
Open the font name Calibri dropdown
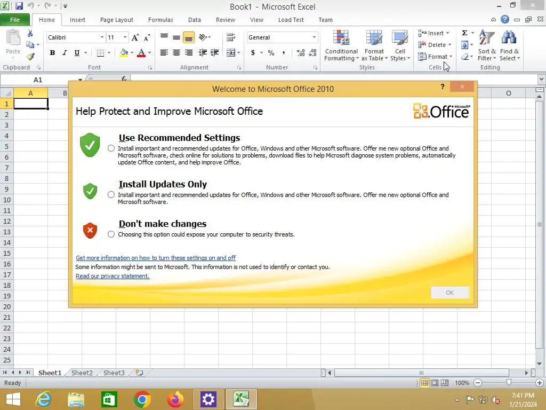[102, 37]
